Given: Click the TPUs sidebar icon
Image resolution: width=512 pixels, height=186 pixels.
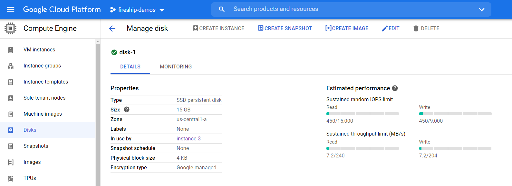Looking at the screenshot, I should click(11, 178).
